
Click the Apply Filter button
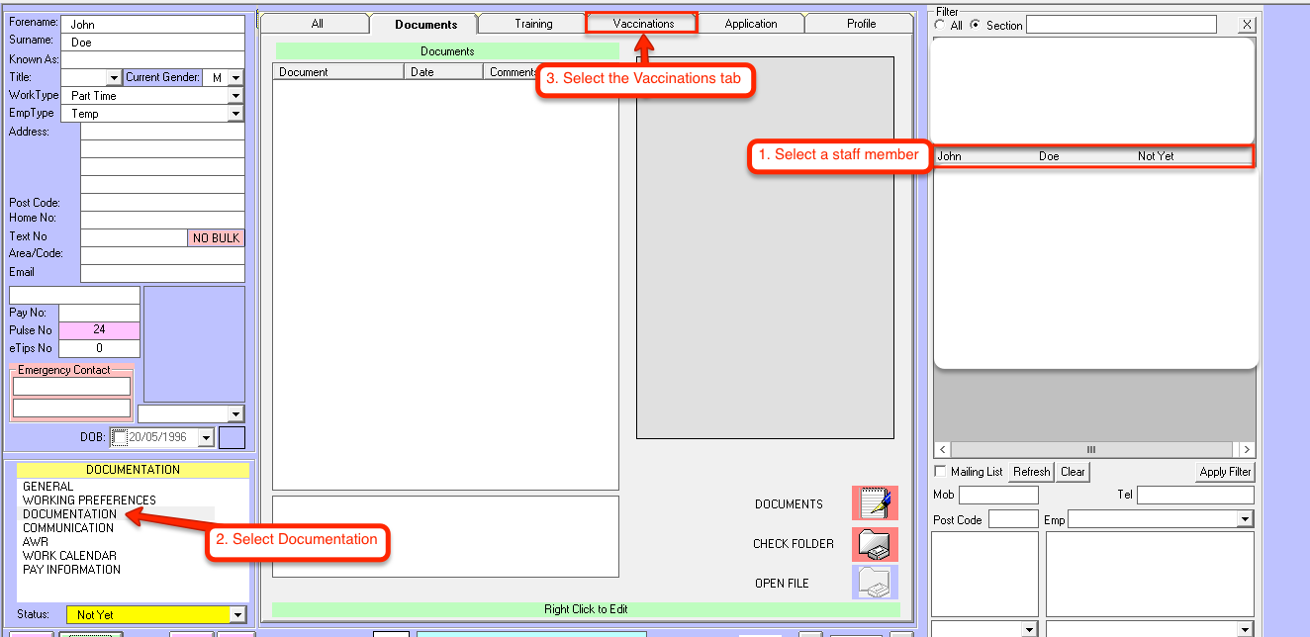pos(1225,472)
